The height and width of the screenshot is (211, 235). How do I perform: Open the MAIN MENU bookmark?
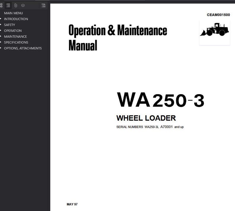pos(14,13)
